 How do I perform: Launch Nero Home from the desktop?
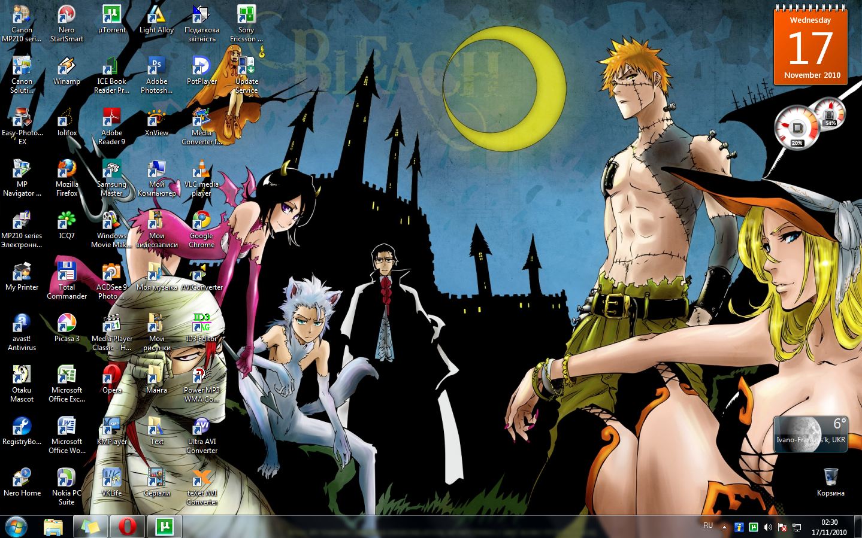[22, 482]
